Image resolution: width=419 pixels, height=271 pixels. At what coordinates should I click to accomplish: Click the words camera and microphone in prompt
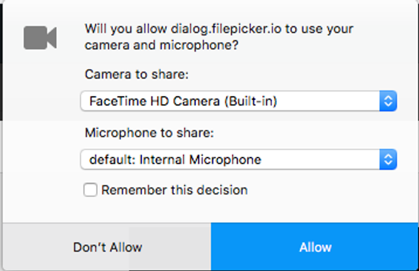click(162, 45)
